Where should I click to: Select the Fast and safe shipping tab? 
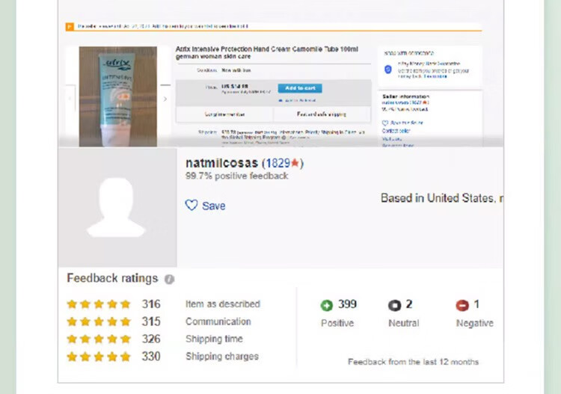click(x=322, y=114)
